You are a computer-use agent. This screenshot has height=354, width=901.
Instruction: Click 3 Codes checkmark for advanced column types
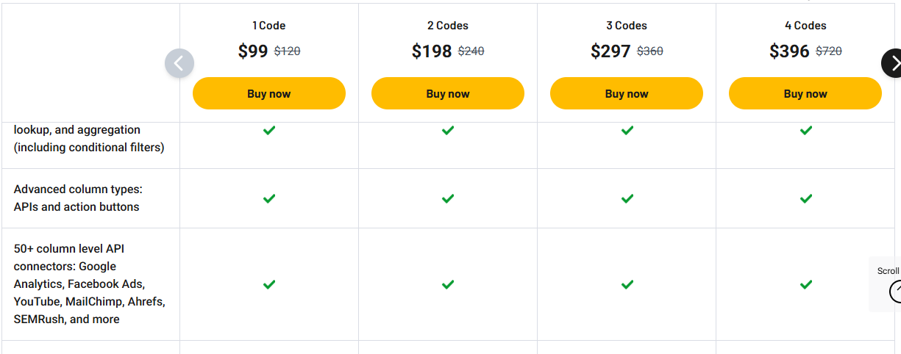tap(627, 198)
